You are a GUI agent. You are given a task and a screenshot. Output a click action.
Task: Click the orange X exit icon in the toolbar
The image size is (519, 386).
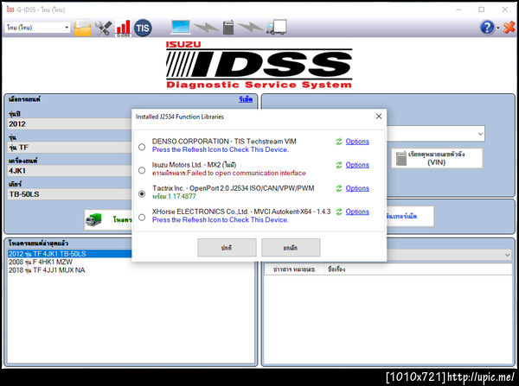[509, 28]
